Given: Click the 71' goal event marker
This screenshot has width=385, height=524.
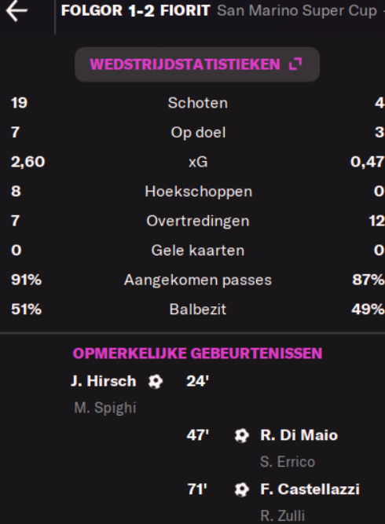Looking at the screenshot, I should 197,489.
